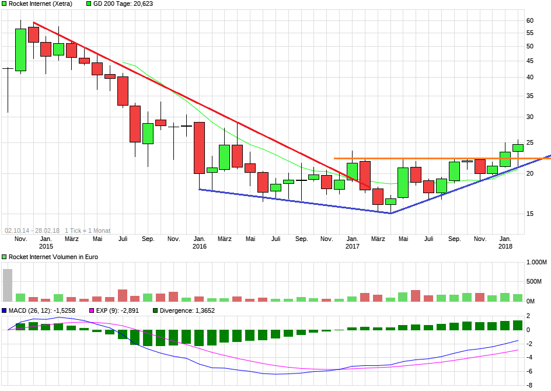The image size is (551, 391).
Task: Toggle visibility of the Divergence histogram
Action: (155, 310)
